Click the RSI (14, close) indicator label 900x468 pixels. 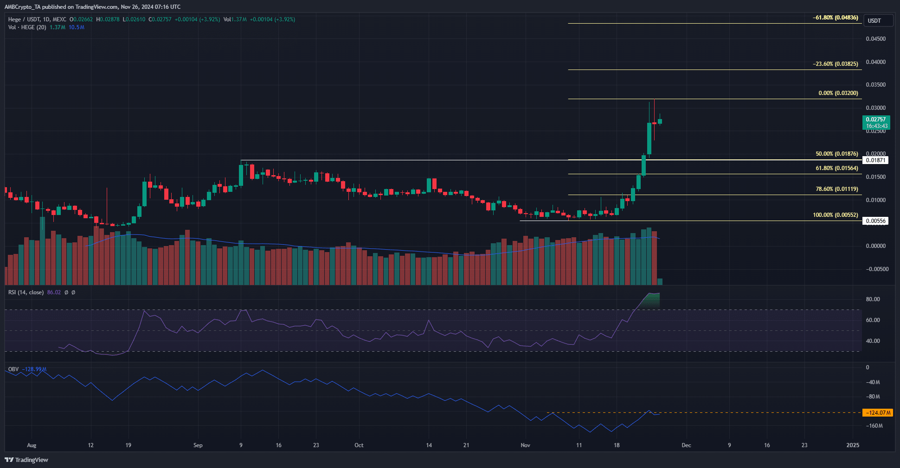26,292
